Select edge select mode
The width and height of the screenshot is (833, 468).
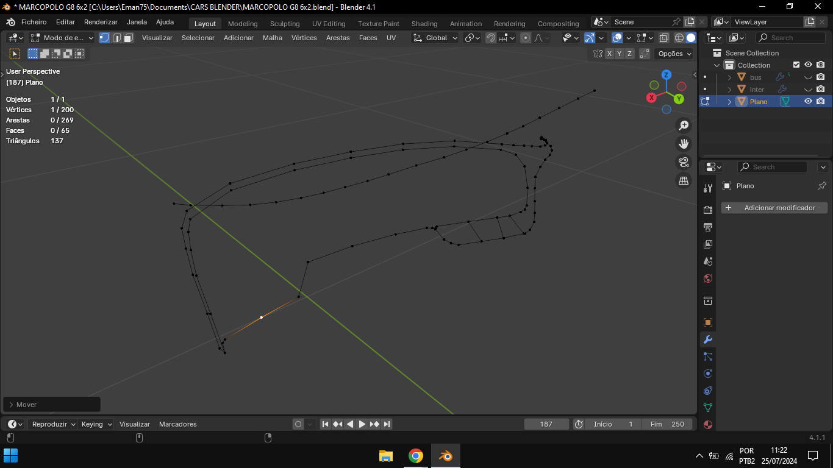point(116,38)
